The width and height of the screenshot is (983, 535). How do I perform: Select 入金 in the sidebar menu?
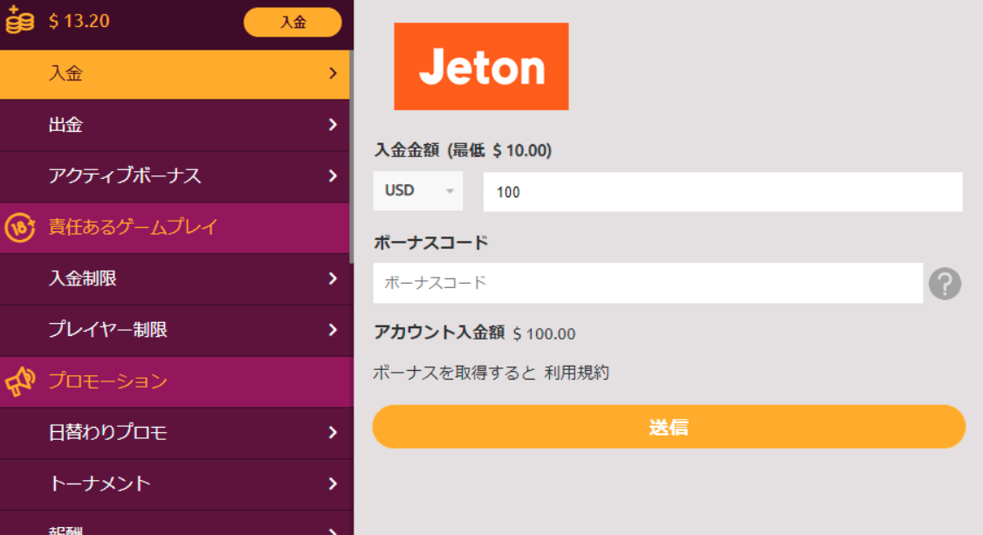tap(175, 74)
